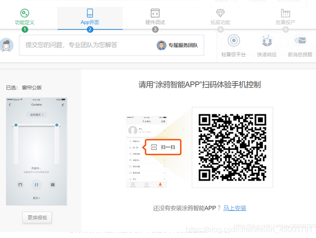Click the step 1 number badge
The width and height of the screenshot is (316, 238).
[x=25, y=29]
